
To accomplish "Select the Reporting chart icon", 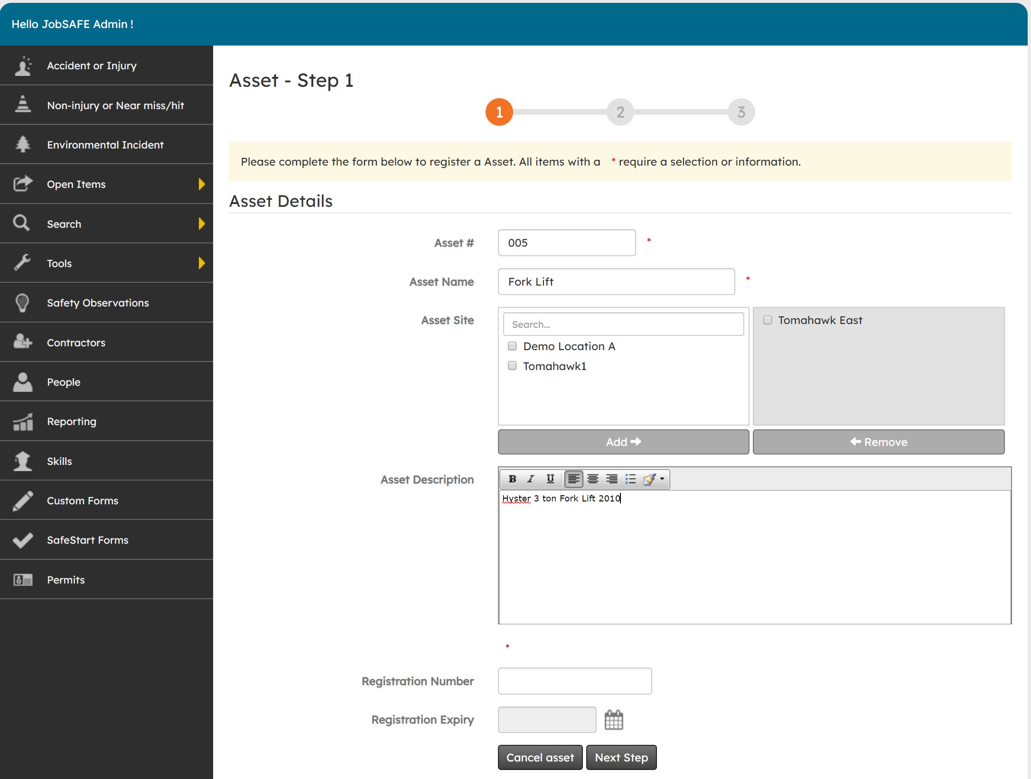I will click(x=22, y=421).
